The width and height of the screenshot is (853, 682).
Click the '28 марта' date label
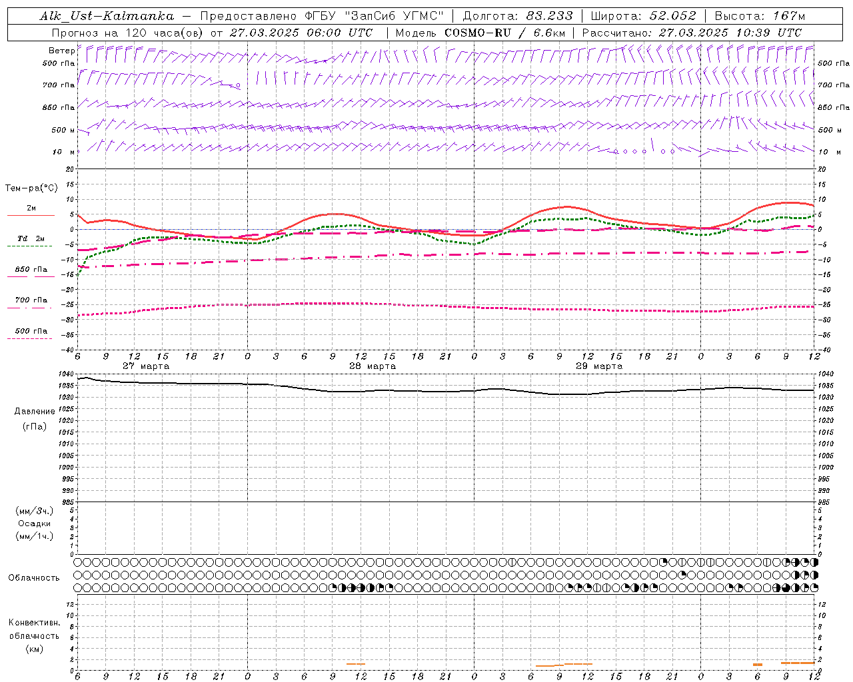[373, 366]
